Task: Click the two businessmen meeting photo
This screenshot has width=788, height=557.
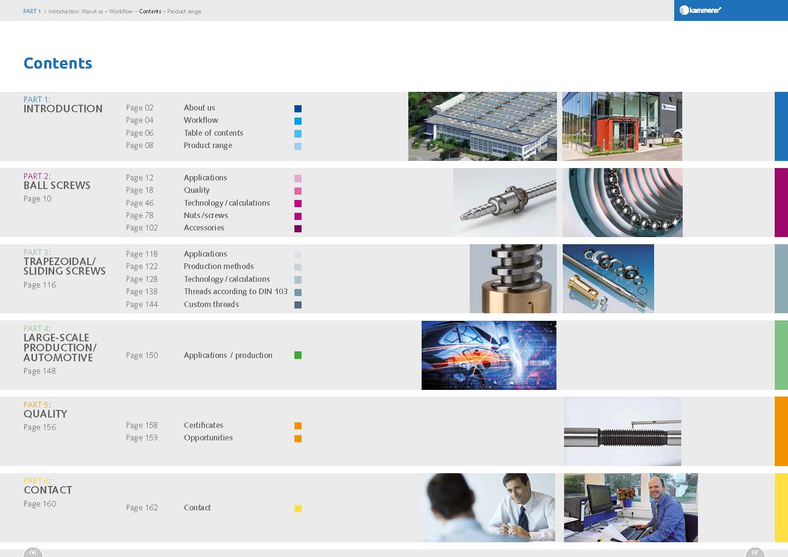Action: [x=488, y=507]
